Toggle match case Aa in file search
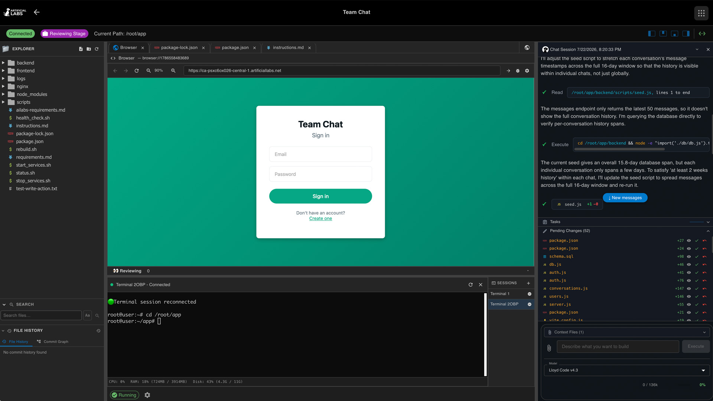713x401 pixels. [x=88, y=316]
